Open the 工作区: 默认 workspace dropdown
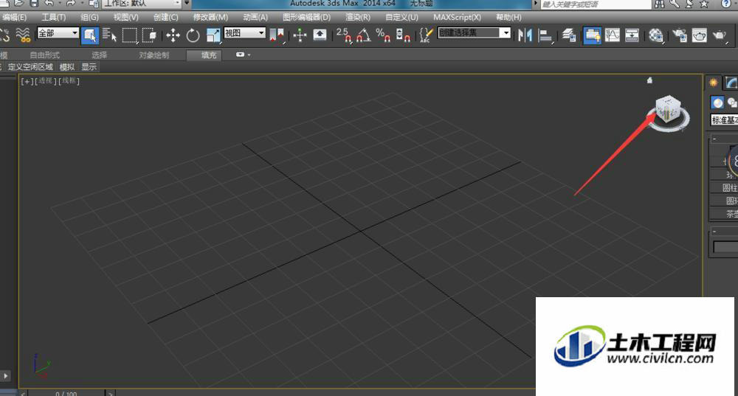This screenshot has height=396, width=738. (142, 3)
